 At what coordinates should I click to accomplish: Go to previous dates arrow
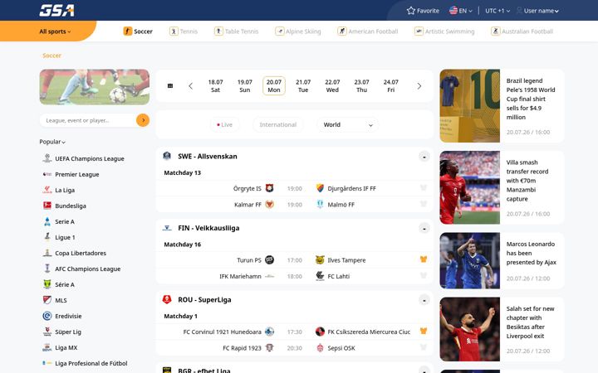click(191, 86)
